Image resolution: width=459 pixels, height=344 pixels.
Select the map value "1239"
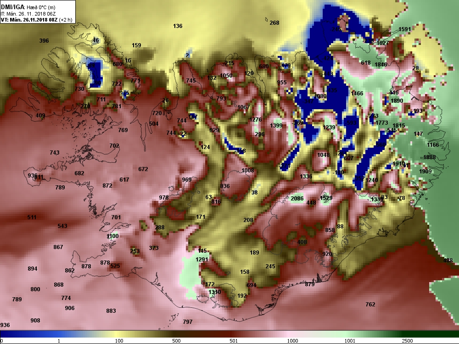[x=329, y=127]
